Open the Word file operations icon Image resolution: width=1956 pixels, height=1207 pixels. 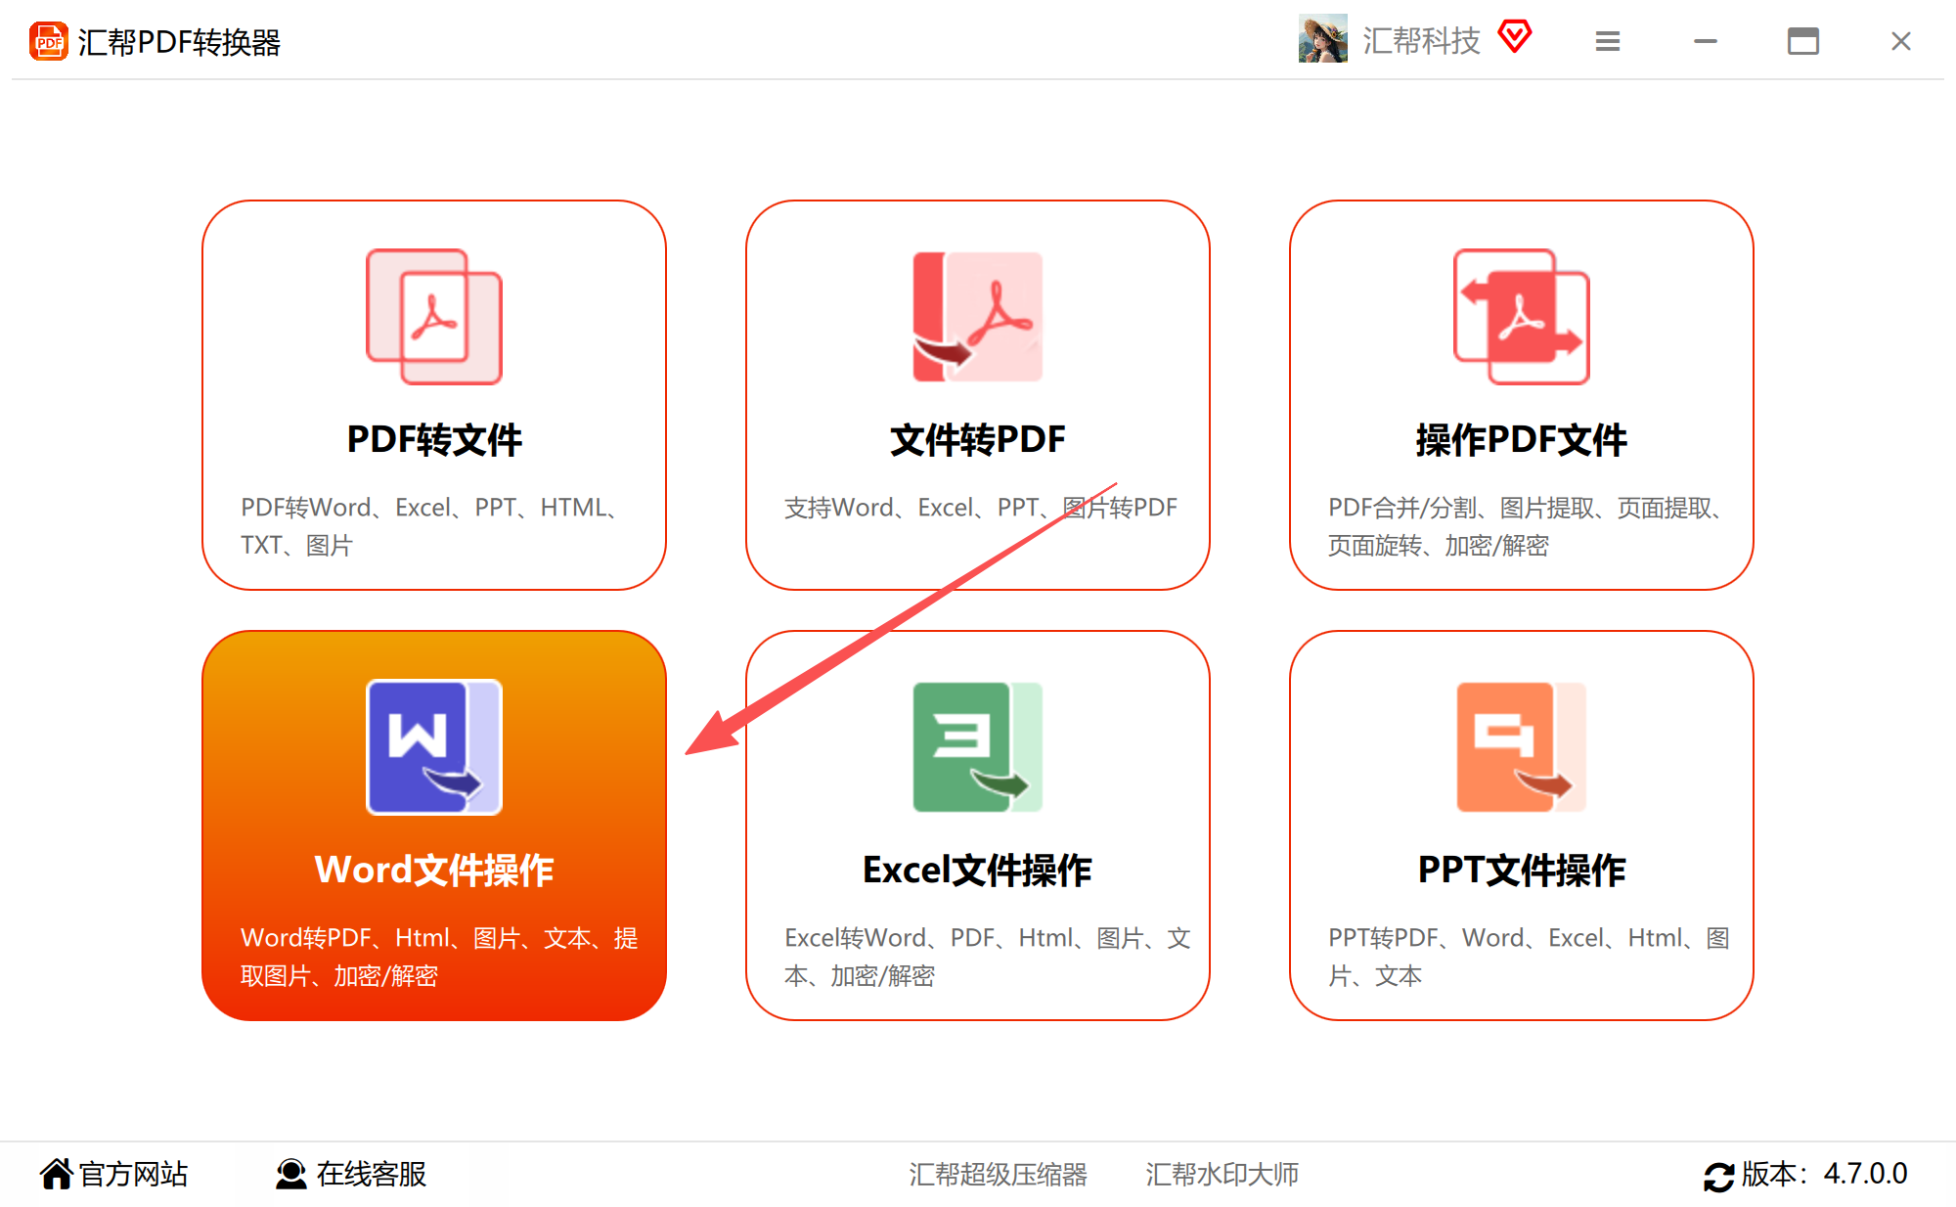434,747
